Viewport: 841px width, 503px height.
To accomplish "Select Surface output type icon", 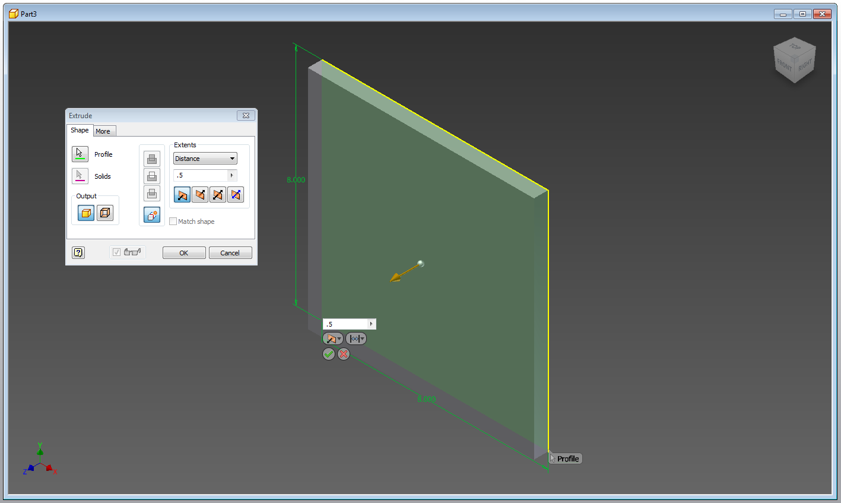I will (105, 213).
